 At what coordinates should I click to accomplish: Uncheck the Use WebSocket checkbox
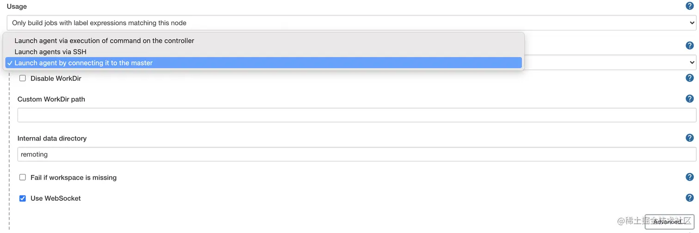tap(23, 198)
